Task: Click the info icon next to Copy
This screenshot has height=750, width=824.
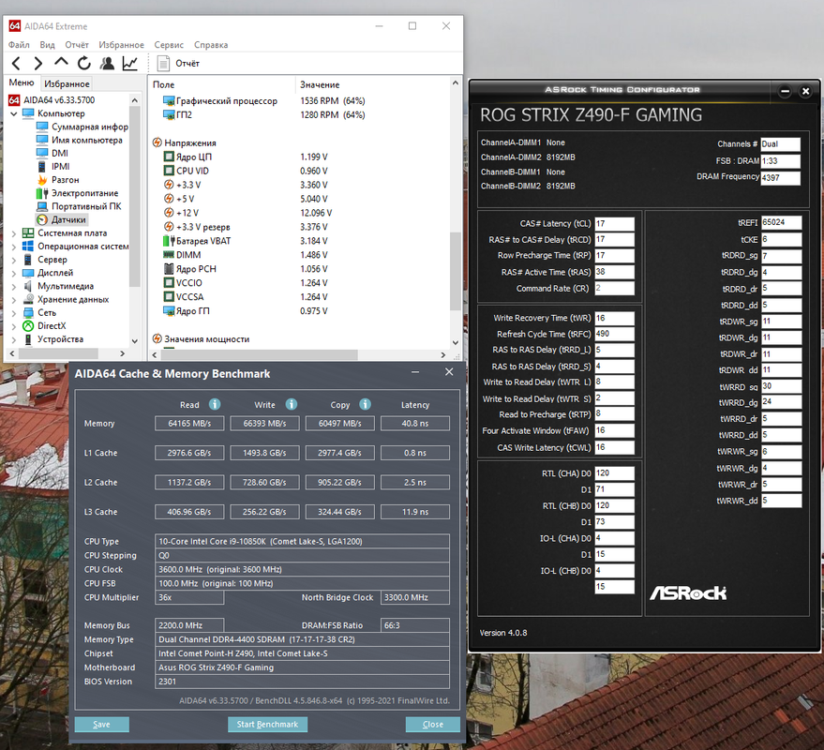Action: [366, 404]
